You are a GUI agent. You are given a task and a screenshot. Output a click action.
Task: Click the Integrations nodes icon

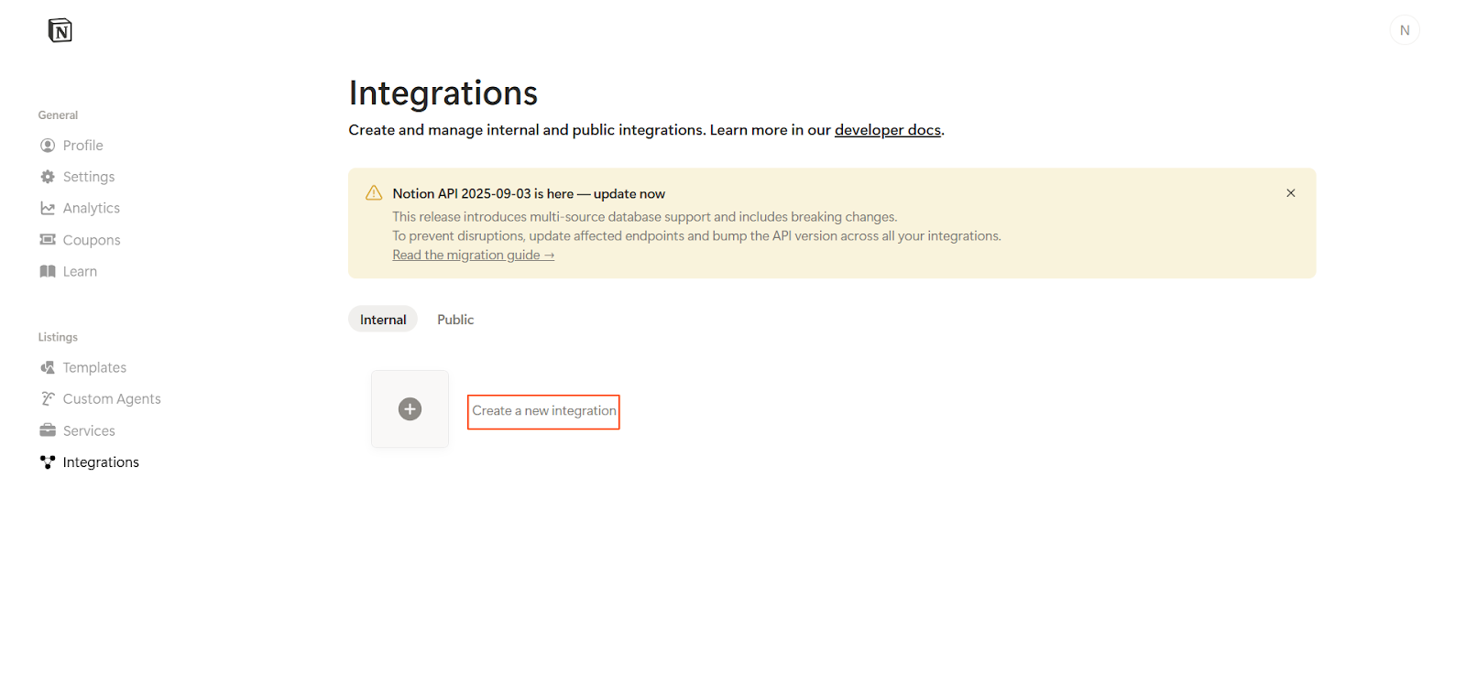coord(48,462)
